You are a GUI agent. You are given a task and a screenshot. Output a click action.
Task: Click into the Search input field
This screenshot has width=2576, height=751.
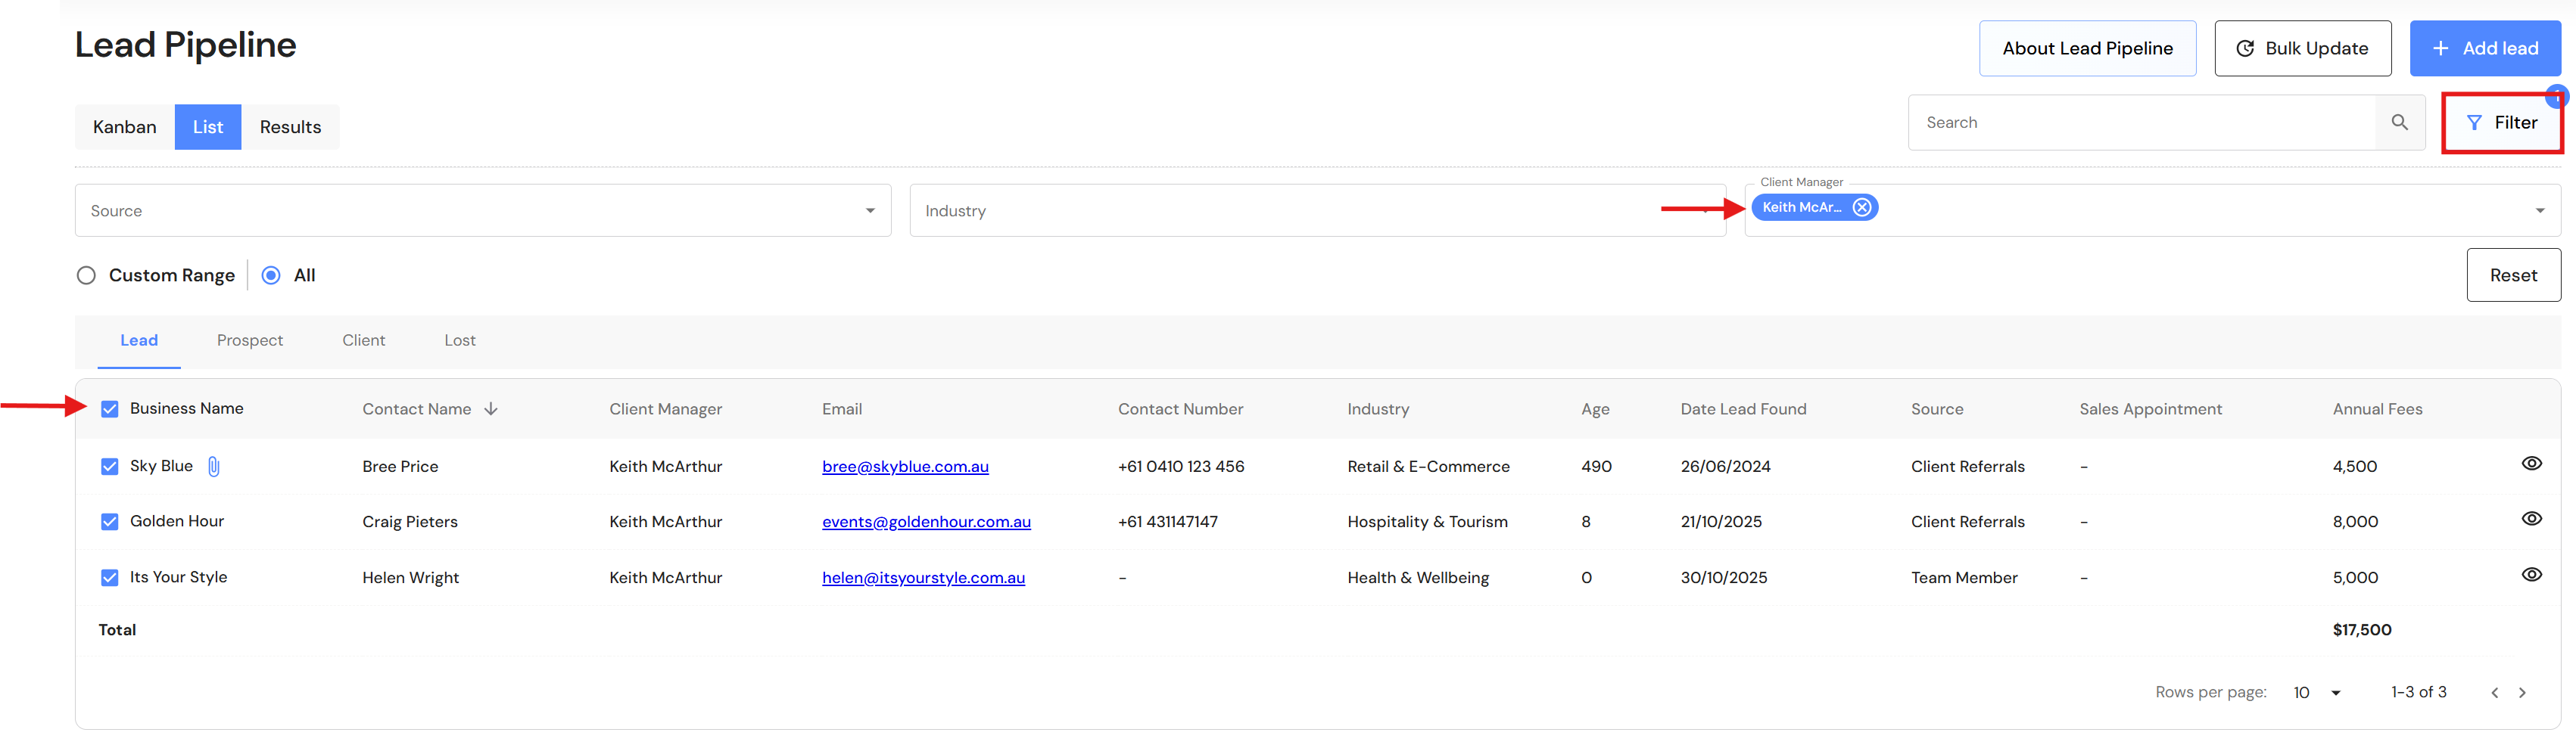click(2140, 123)
